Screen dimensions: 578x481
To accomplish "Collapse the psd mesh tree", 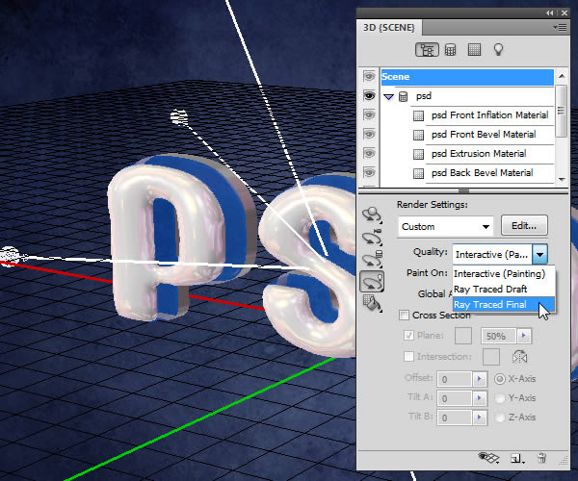I will click(389, 97).
